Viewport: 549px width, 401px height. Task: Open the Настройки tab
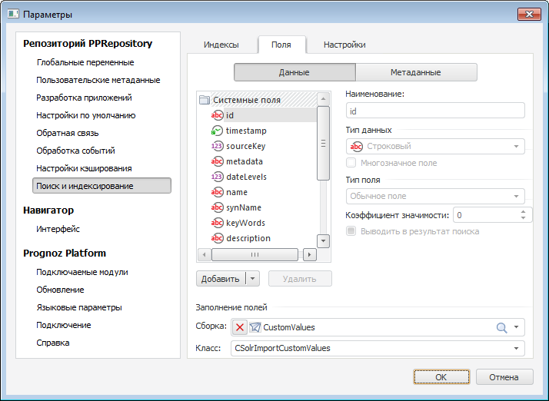(344, 45)
